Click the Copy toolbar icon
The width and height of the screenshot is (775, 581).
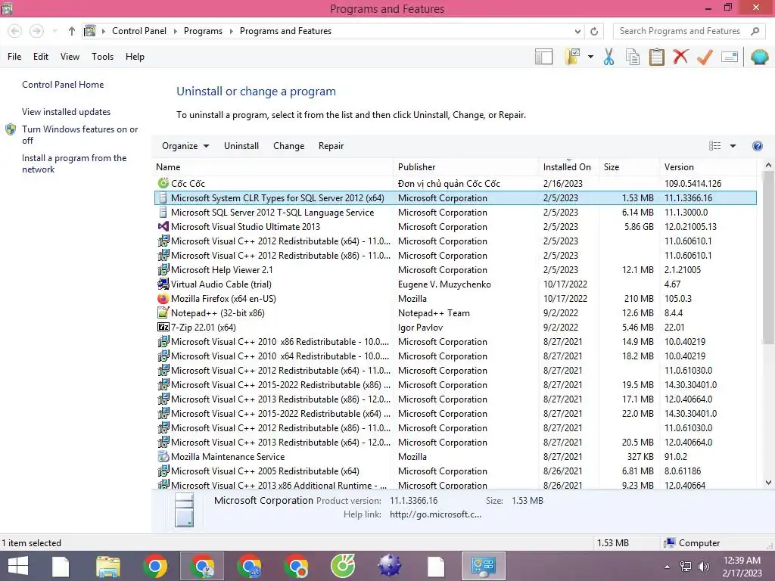(633, 57)
